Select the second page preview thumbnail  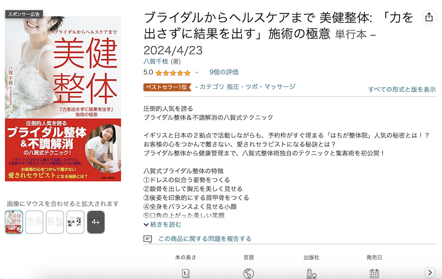click(x=34, y=222)
